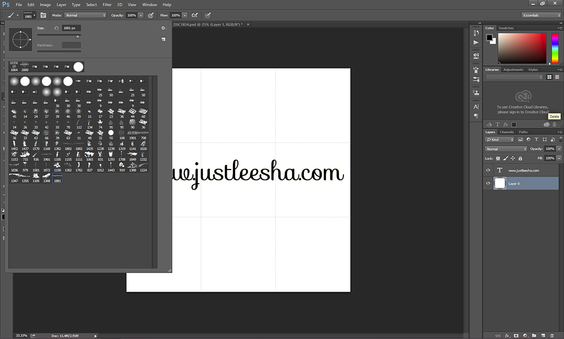
Task: Toggle the Brush panel icon in options bar
Action: point(43,15)
